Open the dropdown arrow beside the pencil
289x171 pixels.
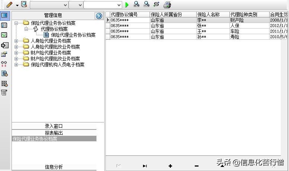17,5
